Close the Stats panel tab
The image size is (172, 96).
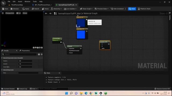point(59,73)
